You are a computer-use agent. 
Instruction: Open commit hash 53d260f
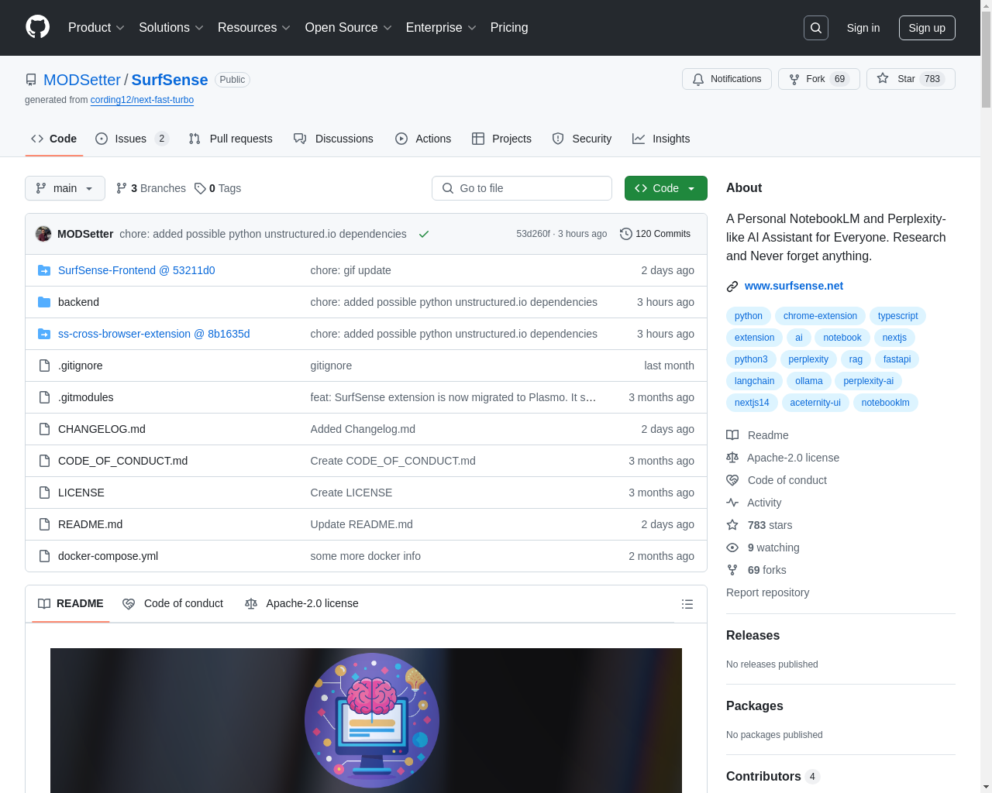coord(533,234)
